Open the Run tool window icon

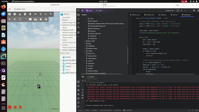coord(78,82)
